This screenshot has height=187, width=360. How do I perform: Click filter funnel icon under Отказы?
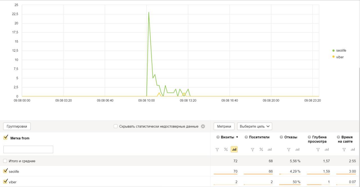pyautogui.click(x=289, y=150)
